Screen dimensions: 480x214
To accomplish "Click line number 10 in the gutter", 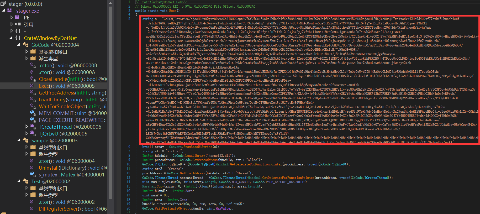I will pyautogui.click(x=128, y=164).
